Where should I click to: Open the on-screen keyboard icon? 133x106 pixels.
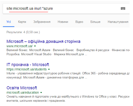click(x=123, y=8)
